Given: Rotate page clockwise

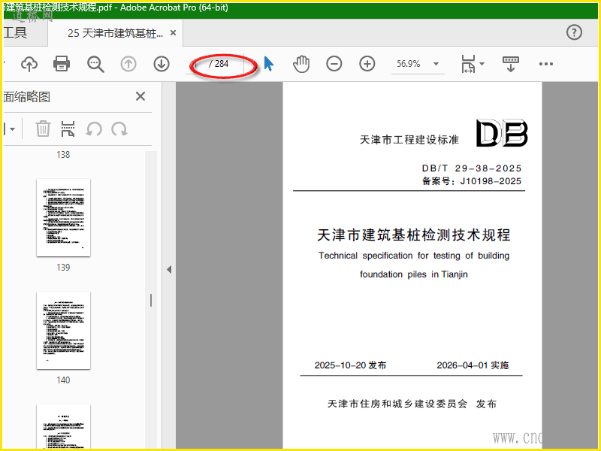Looking at the screenshot, I should pyautogui.click(x=119, y=129).
